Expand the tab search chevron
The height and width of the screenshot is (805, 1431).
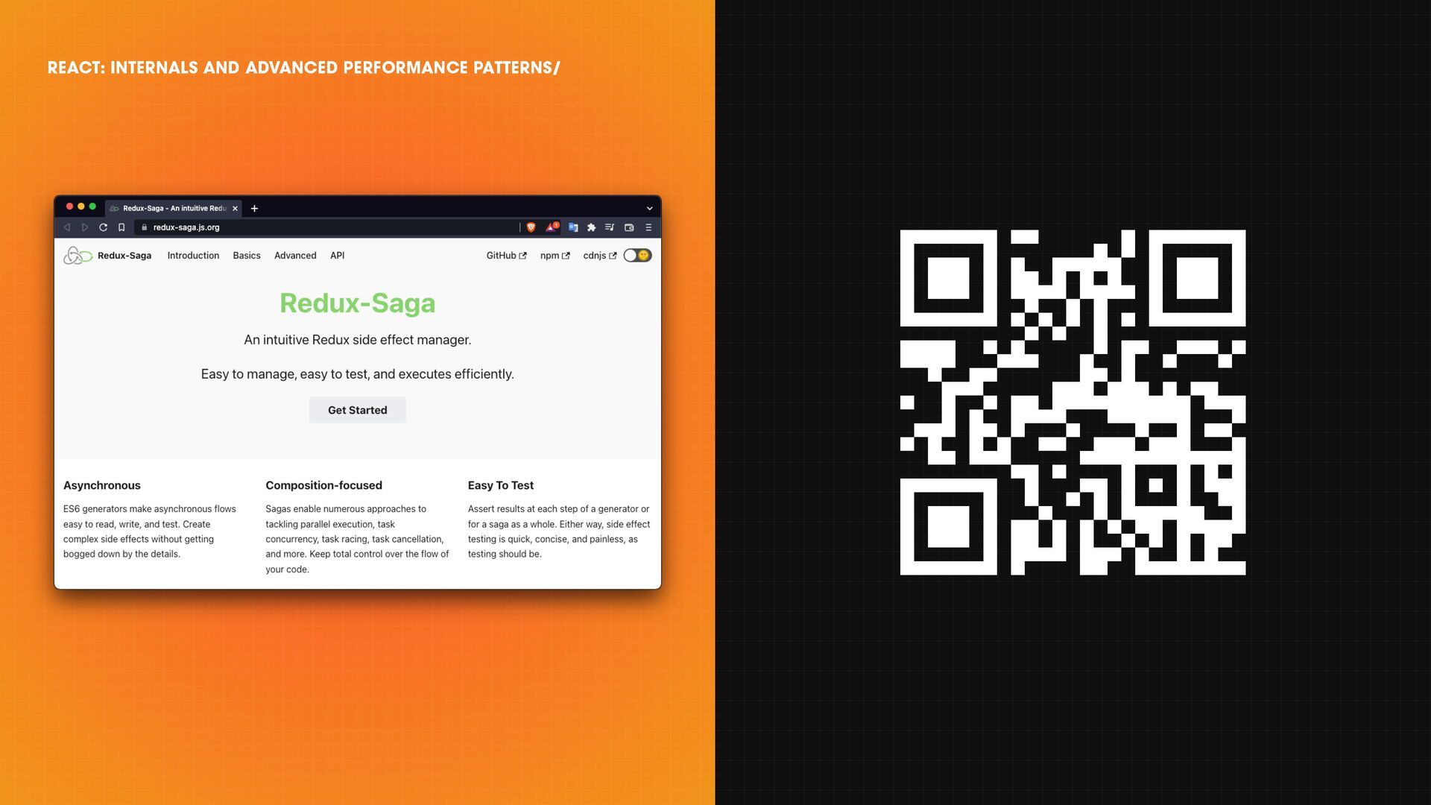(x=649, y=209)
